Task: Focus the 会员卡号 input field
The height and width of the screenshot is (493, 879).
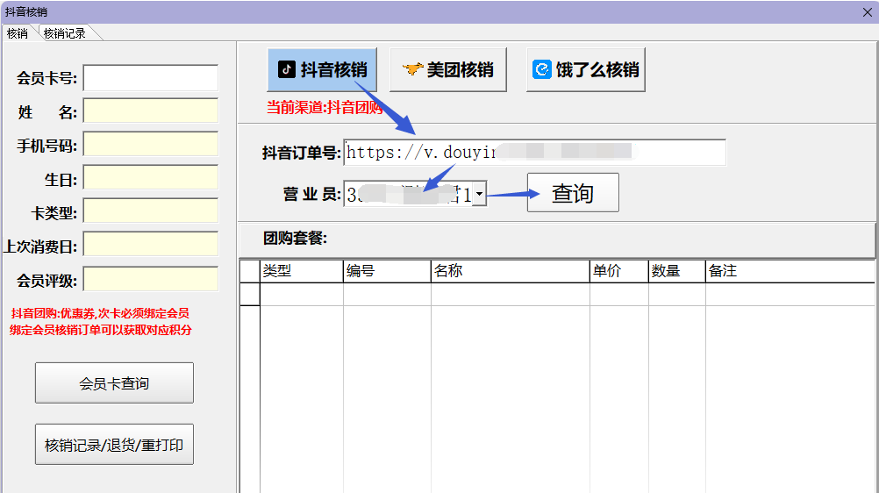Action: point(151,78)
